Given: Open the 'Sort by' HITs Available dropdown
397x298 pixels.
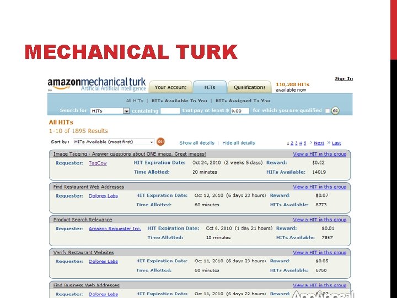Looking at the screenshot, I should (114, 142).
